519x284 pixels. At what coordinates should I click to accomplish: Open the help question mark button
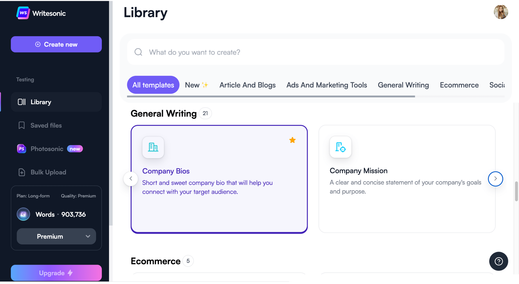click(x=498, y=261)
